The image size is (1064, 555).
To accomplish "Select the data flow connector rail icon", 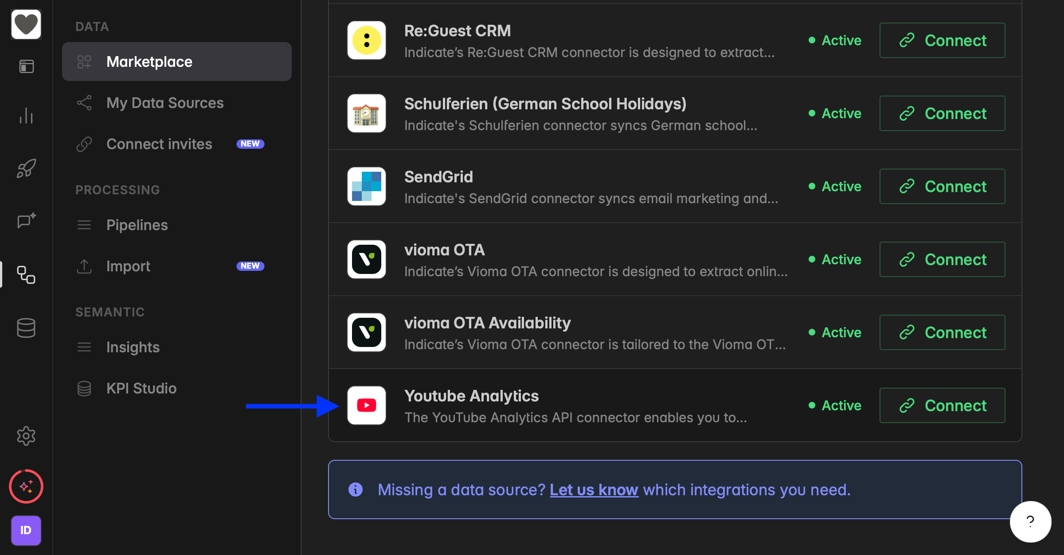I will point(26,275).
